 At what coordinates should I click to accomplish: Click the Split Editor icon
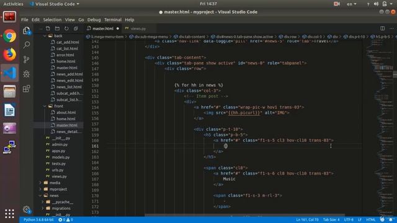point(383,28)
